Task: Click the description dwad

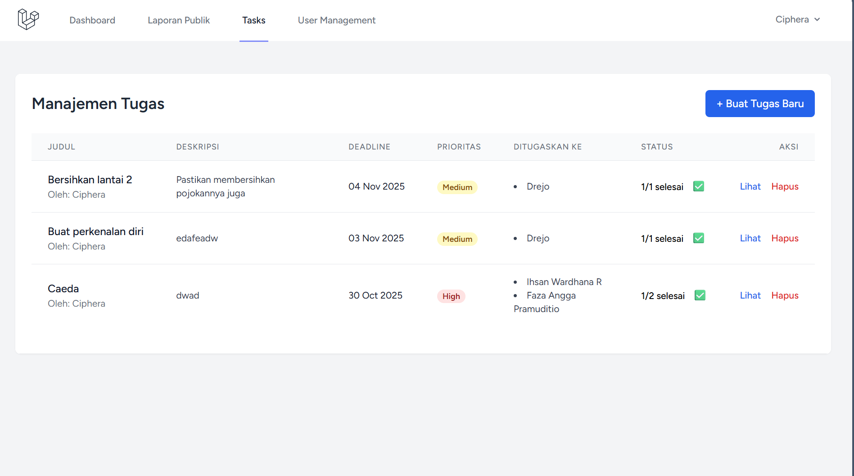Action: (188, 295)
